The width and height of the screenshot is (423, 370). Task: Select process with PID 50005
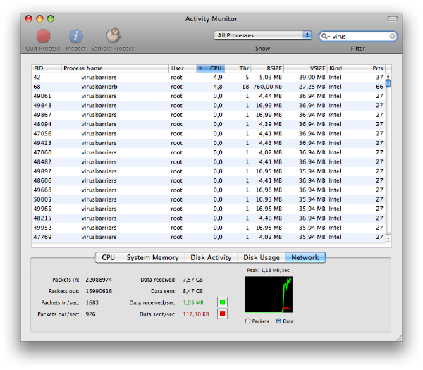[208, 199]
